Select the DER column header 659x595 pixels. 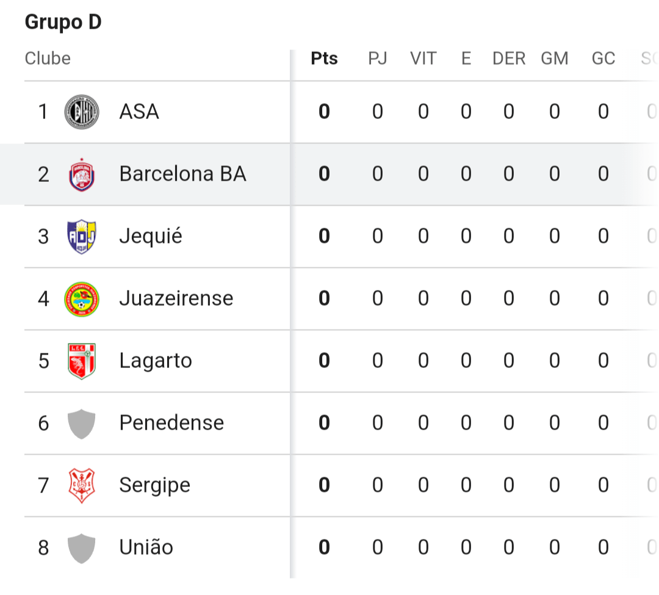coord(509,59)
